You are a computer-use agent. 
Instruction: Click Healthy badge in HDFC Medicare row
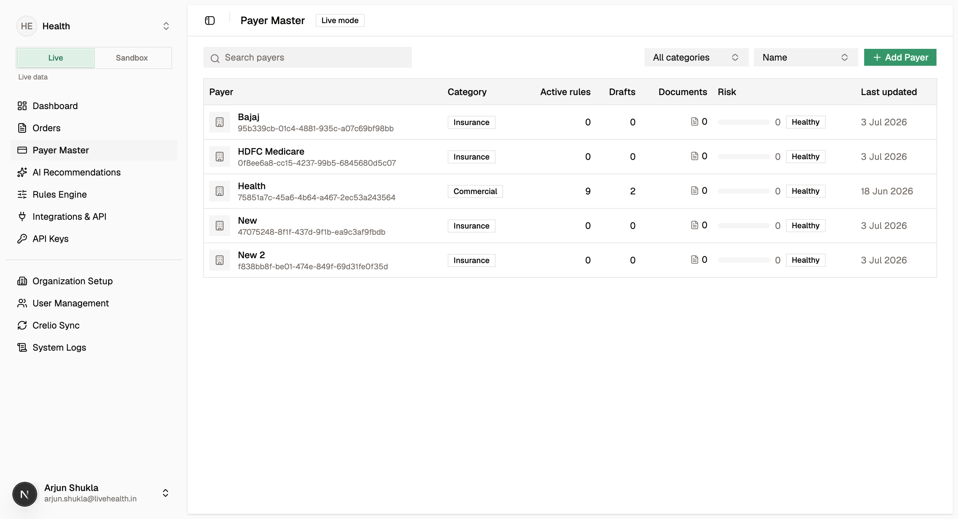(x=805, y=156)
